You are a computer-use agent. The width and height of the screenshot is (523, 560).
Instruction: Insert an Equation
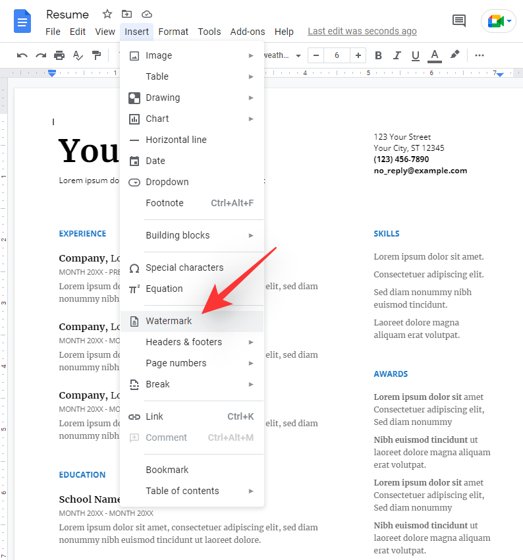[192, 289]
